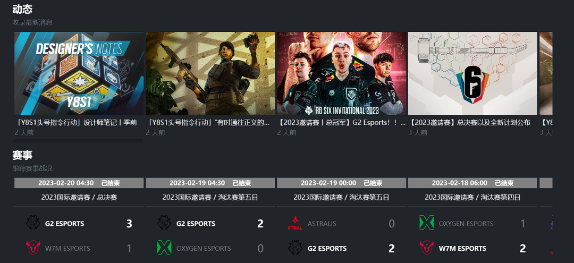Open the Rainbow Six hammer logo thumbnail
The image size is (574, 263).
(472, 73)
